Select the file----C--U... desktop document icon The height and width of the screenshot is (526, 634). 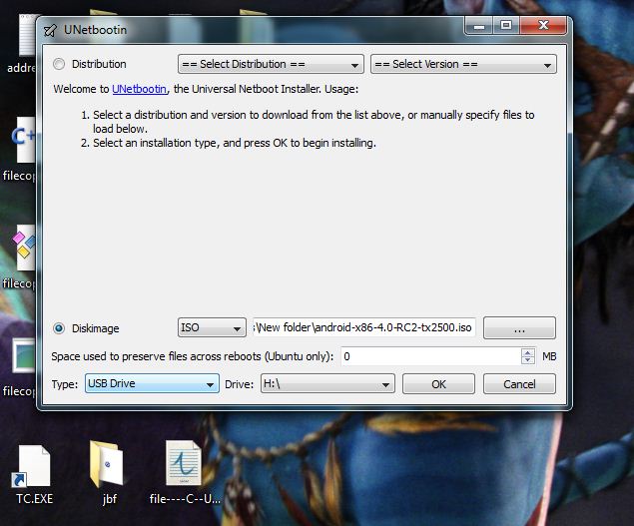(x=185, y=473)
